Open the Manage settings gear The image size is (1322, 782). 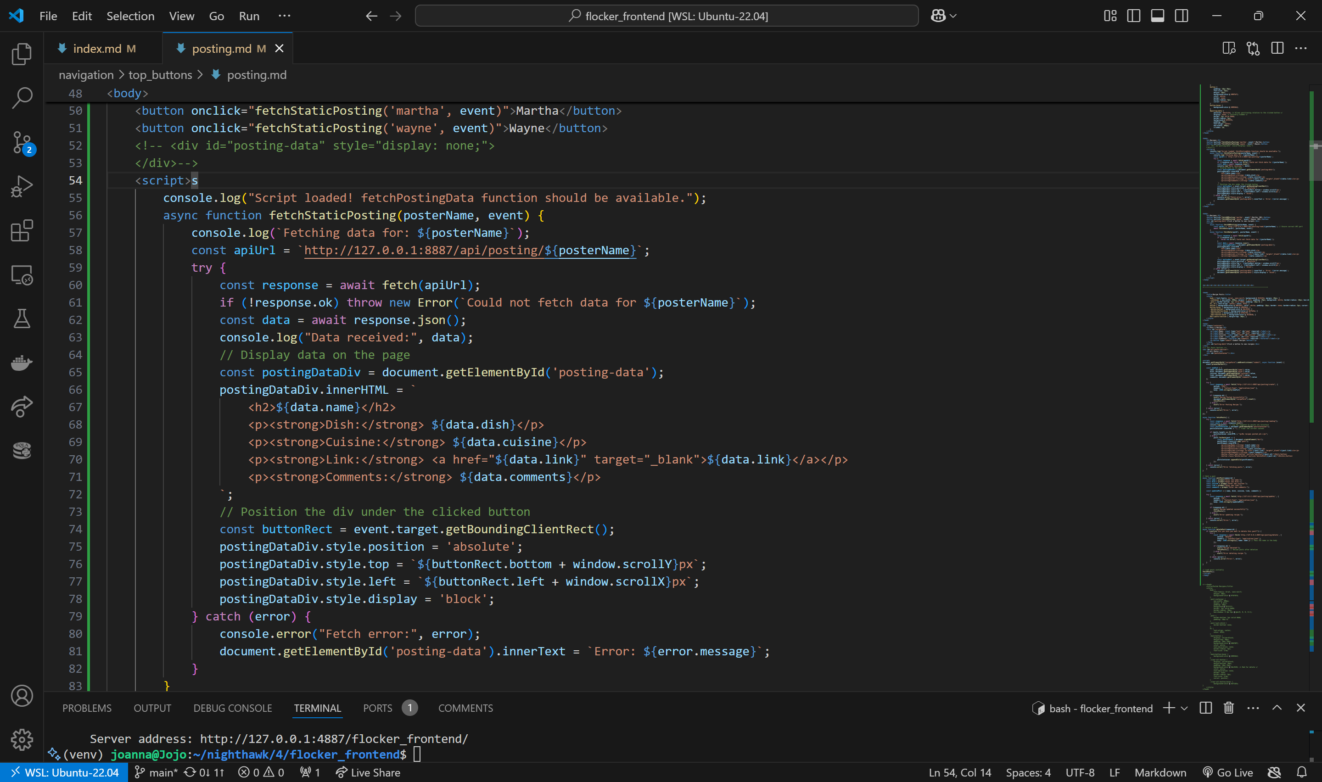(22, 740)
